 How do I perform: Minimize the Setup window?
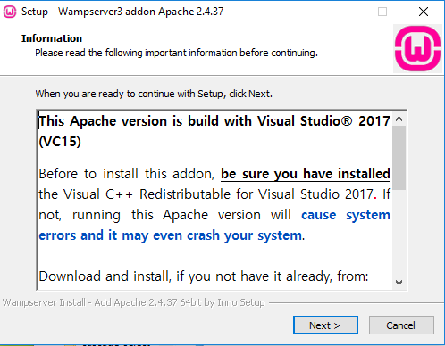[342, 12]
